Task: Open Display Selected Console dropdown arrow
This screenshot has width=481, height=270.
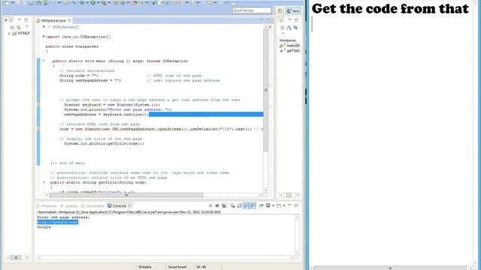Action: tap(274, 205)
